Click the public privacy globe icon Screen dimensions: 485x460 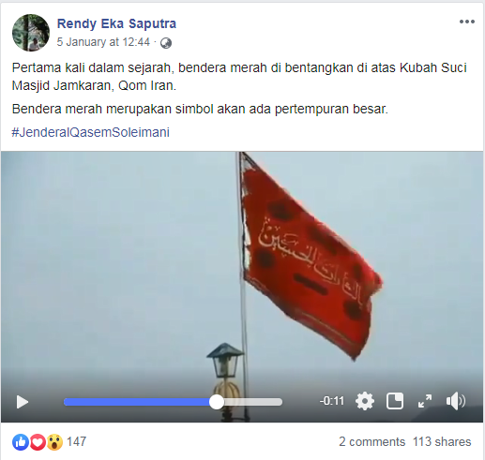[166, 43]
